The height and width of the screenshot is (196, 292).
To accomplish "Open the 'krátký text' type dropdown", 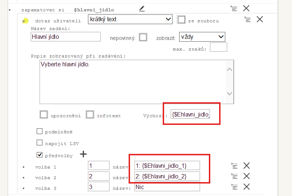I will click(x=130, y=19).
